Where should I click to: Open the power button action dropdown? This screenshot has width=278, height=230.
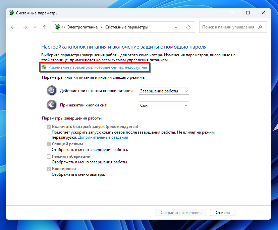(x=164, y=91)
